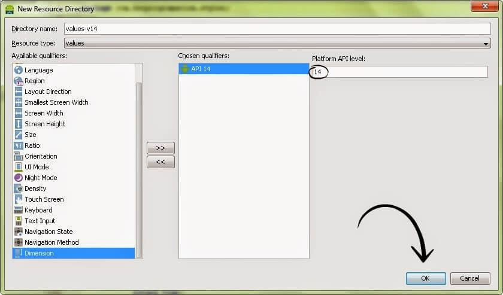Screen dimensions: 503x295
Task: Select the Ratio qualifier icon
Action: [x=19, y=145]
